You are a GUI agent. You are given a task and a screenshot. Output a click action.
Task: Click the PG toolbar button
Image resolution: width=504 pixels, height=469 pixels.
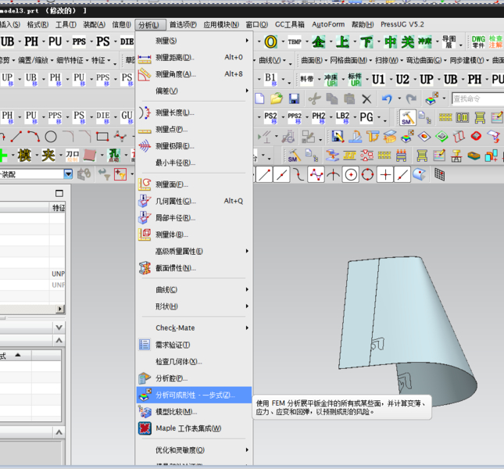(x=366, y=117)
